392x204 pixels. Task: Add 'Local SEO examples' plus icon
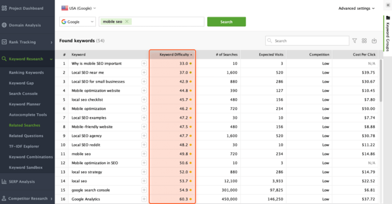click(x=144, y=118)
